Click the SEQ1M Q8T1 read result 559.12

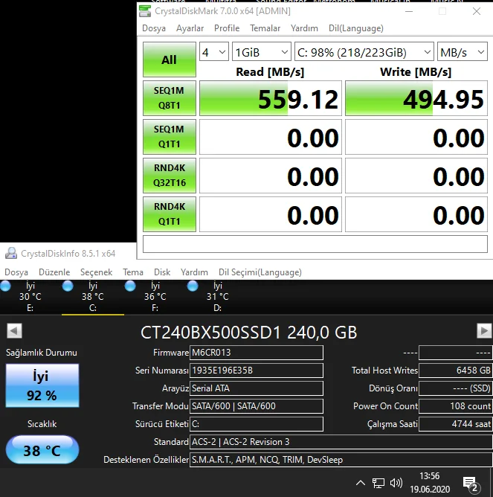point(271,98)
